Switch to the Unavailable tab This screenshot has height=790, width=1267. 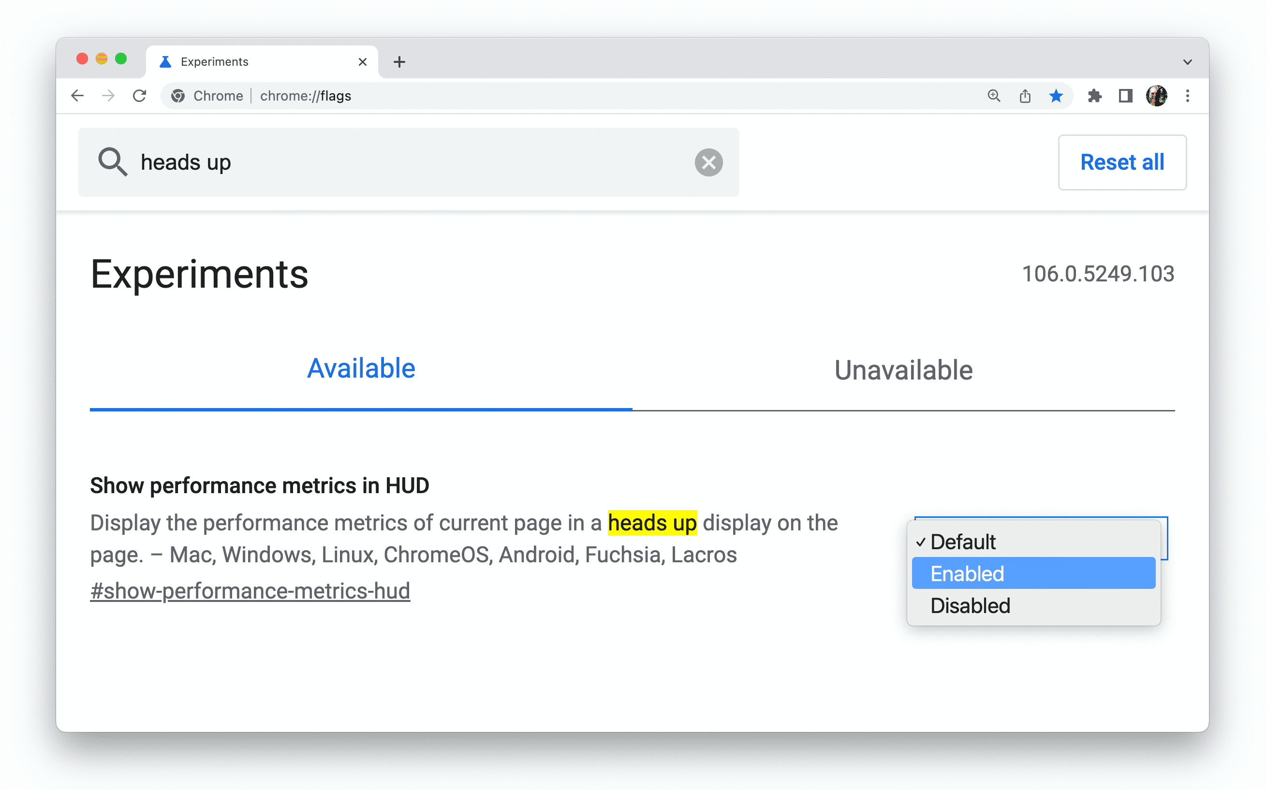coord(903,369)
